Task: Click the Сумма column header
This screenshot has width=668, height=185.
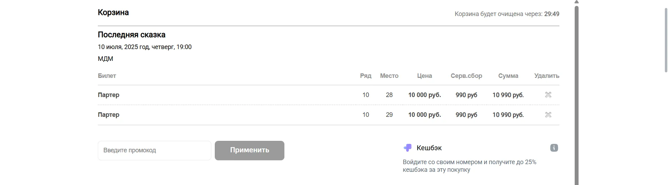Action: [508, 76]
